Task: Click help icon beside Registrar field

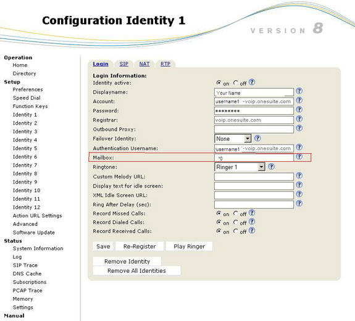Action: pyautogui.click(x=299, y=119)
